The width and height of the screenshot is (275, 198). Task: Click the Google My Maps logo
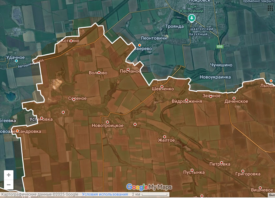149,187
